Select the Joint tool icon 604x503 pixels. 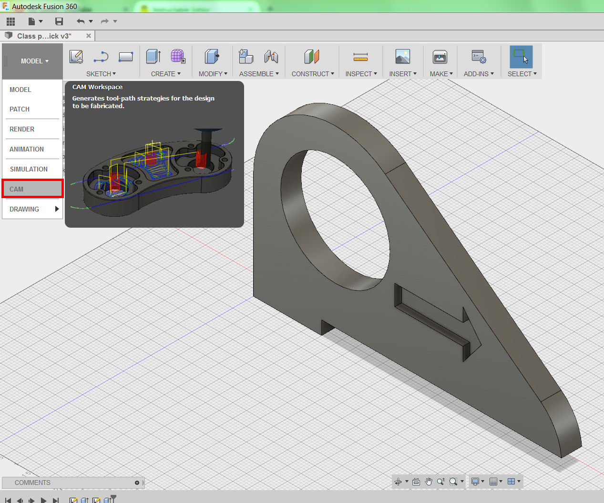click(271, 57)
